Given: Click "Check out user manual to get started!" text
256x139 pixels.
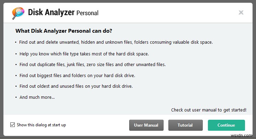Looking at the screenshot, I should [x=209, y=110].
